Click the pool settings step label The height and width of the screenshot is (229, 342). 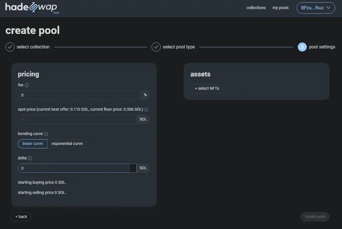pos(322,47)
